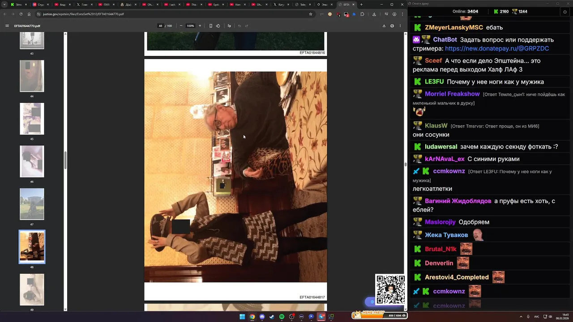Click the taskbar microphone icon

click(528, 317)
